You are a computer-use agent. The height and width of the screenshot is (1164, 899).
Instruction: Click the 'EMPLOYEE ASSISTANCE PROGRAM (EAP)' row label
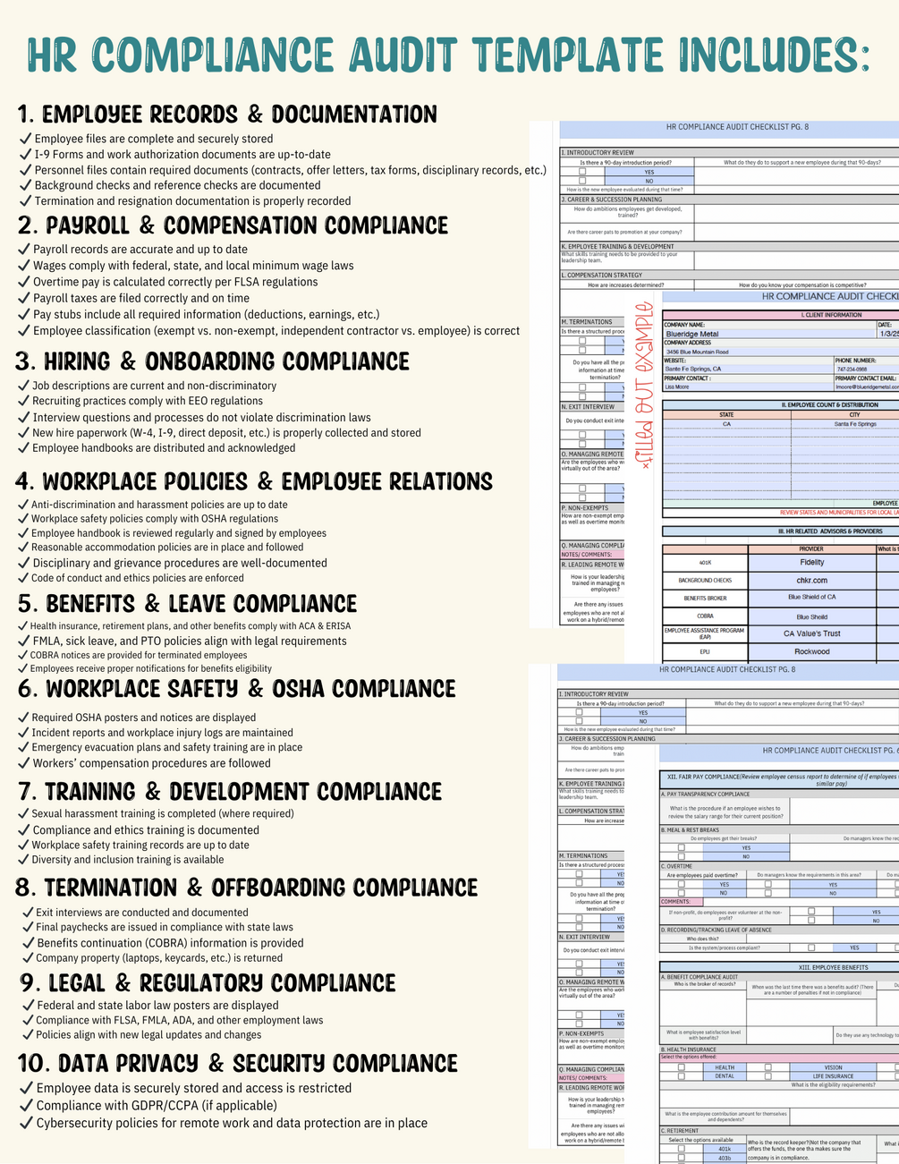coord(705,633)
